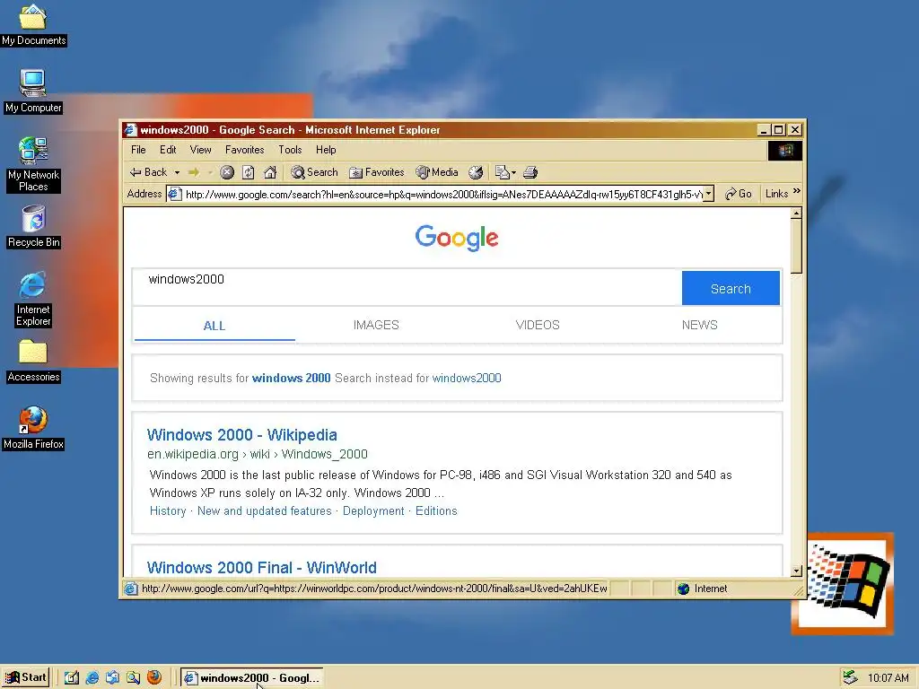
Task: Click the scrollbar down arrow
Action: tap(796, 571)
